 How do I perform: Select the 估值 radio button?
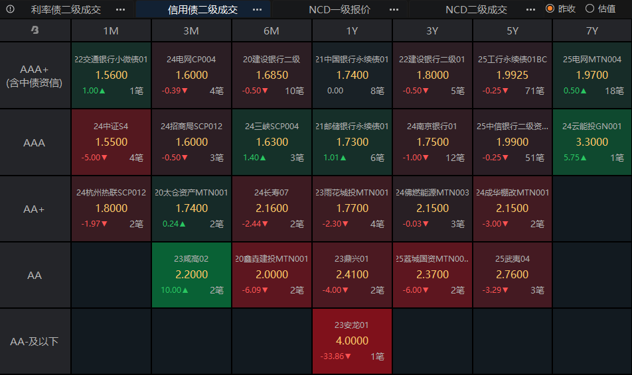590,9
